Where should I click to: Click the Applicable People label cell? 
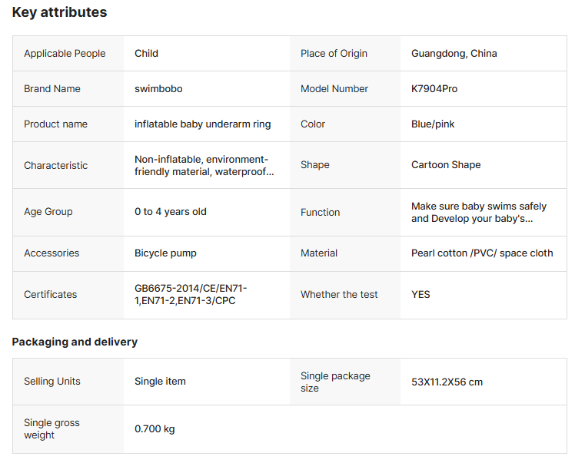(x=65, y=53)
